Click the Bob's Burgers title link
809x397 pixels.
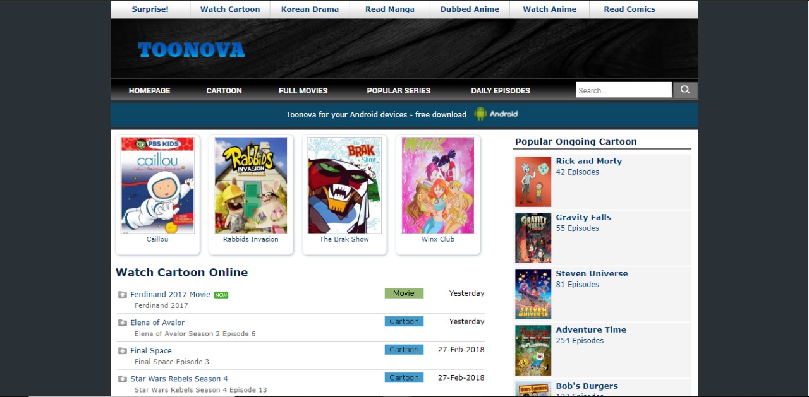pos(587,386)
